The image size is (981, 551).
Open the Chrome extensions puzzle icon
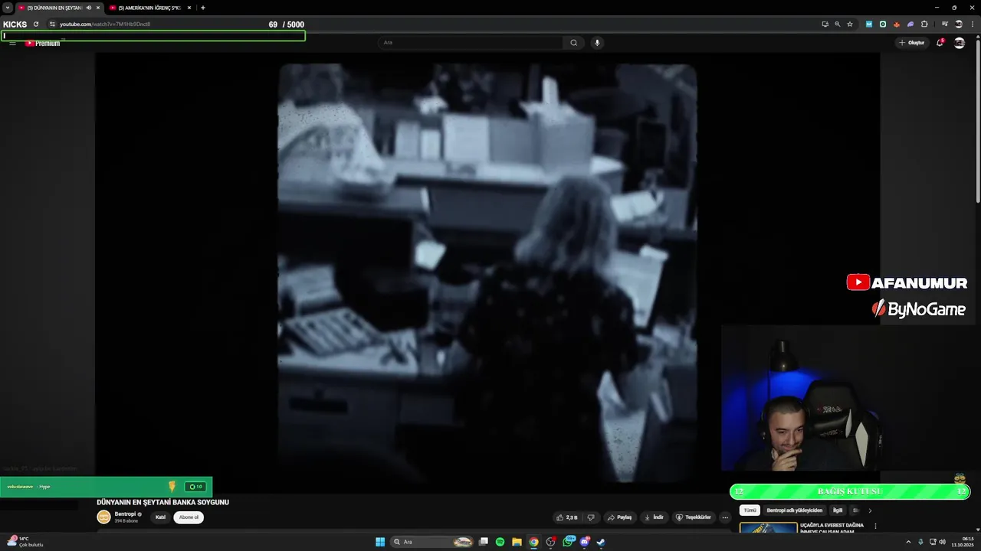[x=924, y=24]
